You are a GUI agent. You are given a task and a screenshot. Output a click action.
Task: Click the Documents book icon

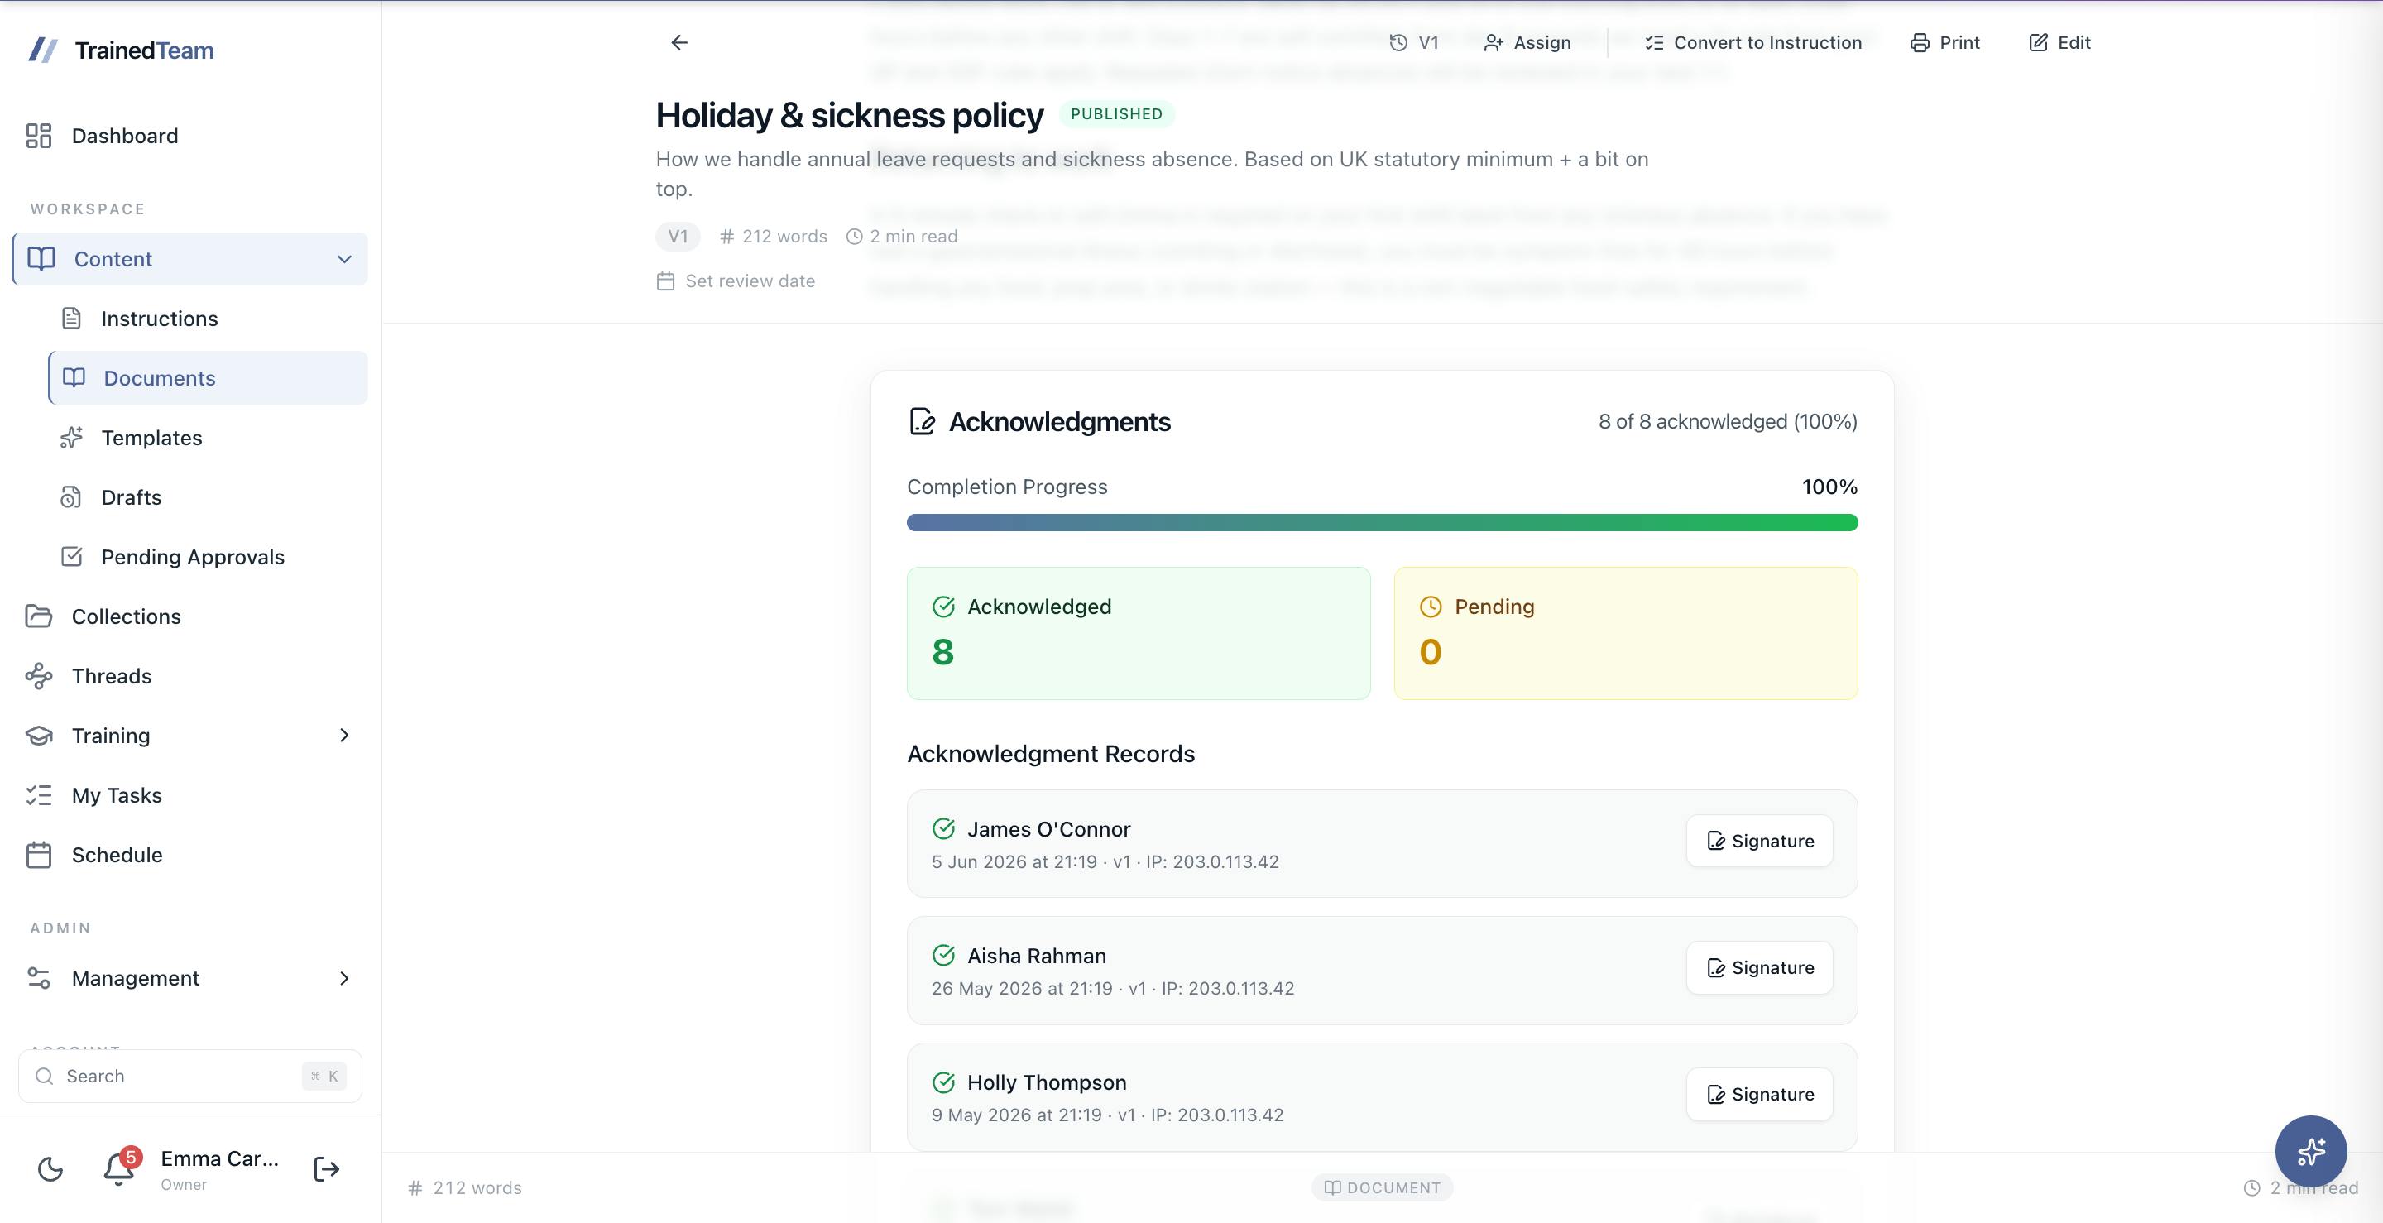pyautogui.click(x=74, y=377)
